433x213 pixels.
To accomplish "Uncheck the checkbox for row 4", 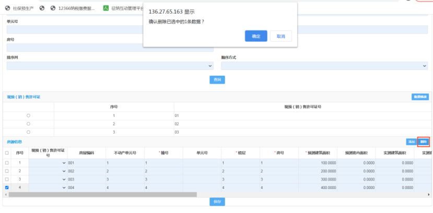I will coord(7,187).
